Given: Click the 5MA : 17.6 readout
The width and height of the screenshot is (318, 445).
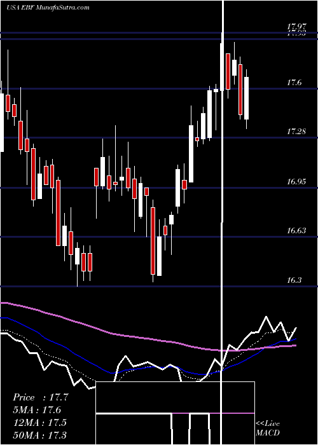Looking at the screenshot, I should click(x=37, y=410).
